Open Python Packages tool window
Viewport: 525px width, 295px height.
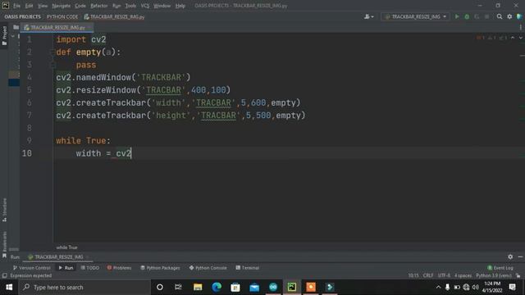[160, 268]
